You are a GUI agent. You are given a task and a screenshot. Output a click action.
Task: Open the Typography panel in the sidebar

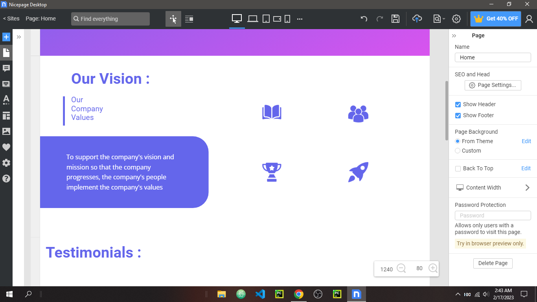tap(6, 99)
